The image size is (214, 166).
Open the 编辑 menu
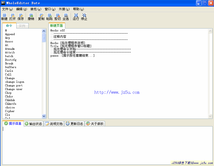pyautogui.click(x=22, y=9)
